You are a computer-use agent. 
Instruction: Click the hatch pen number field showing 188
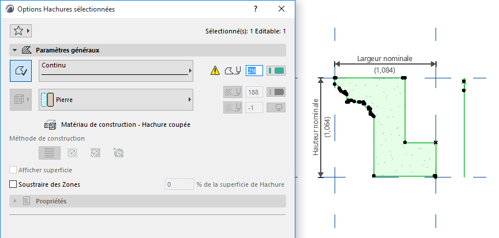point(254,92)
